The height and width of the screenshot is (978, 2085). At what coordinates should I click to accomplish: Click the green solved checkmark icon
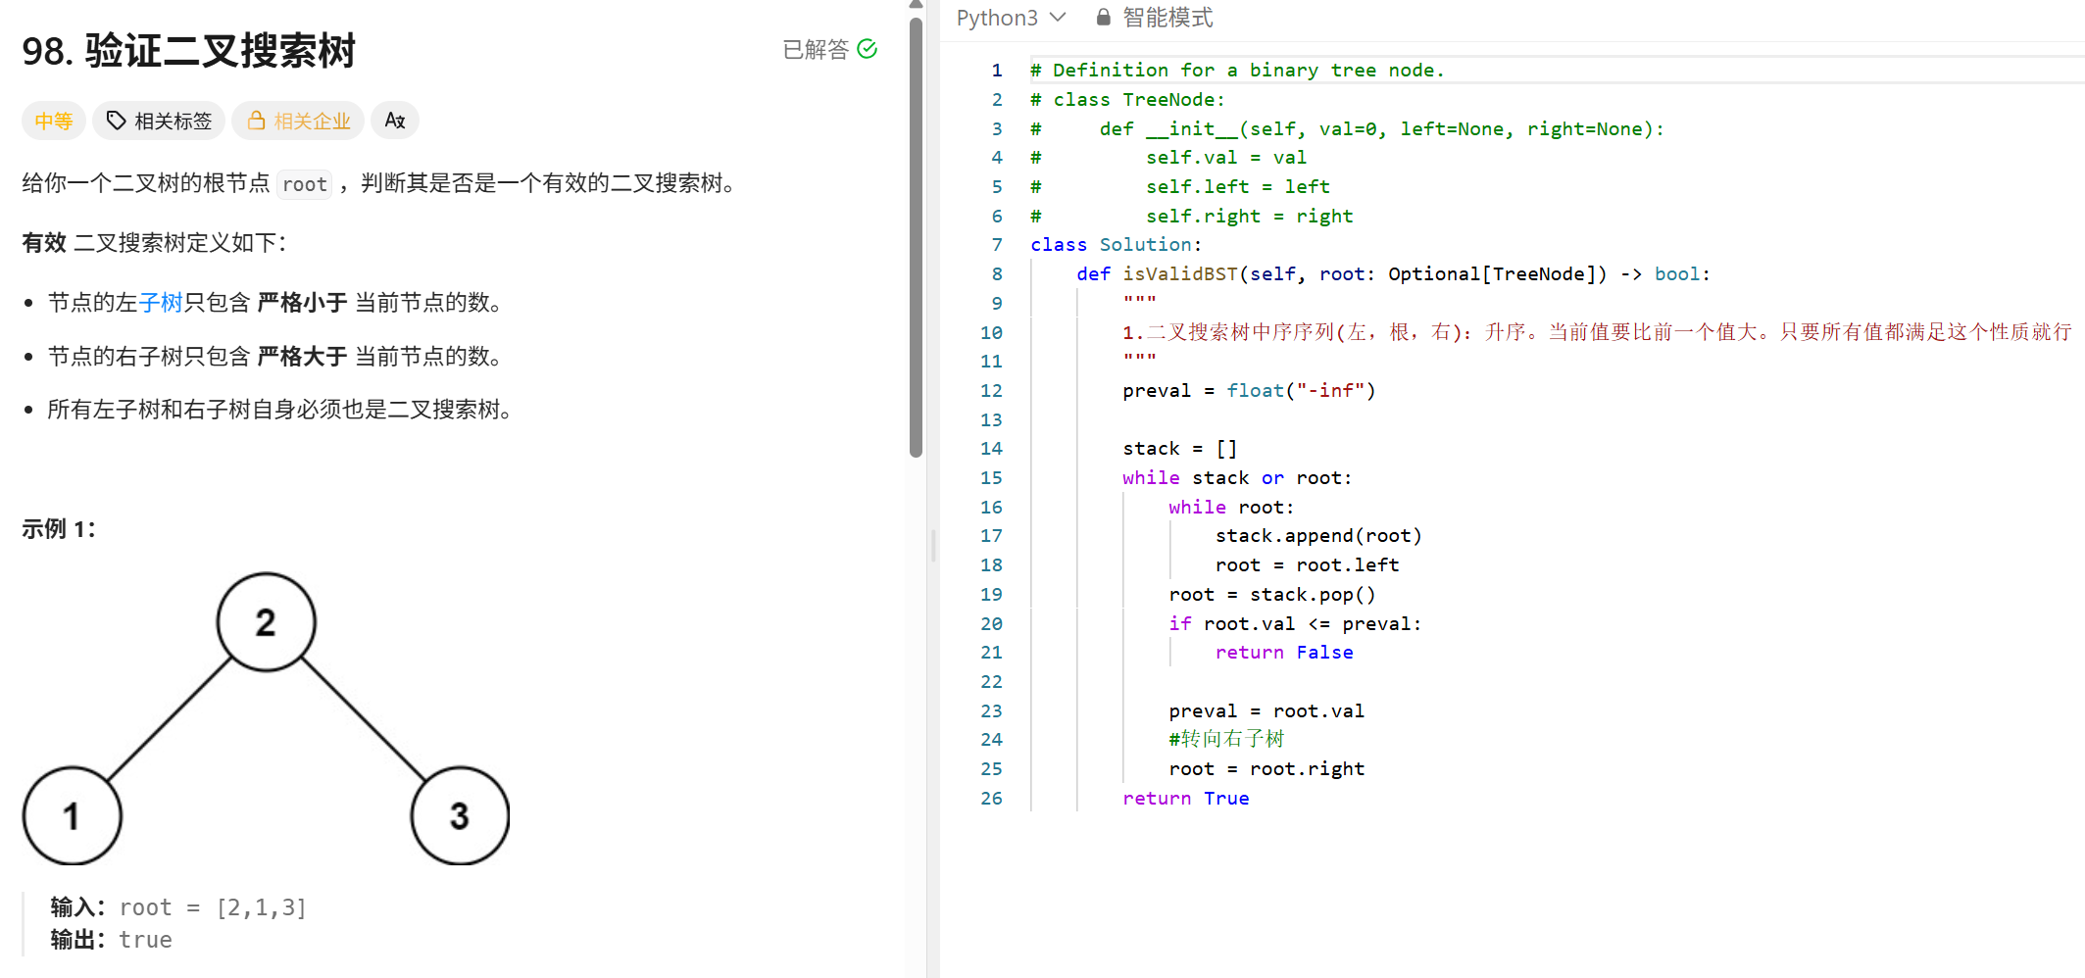tap(867, 49)
